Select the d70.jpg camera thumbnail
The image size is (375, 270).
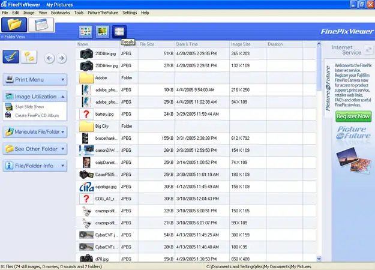pos(86,258)
